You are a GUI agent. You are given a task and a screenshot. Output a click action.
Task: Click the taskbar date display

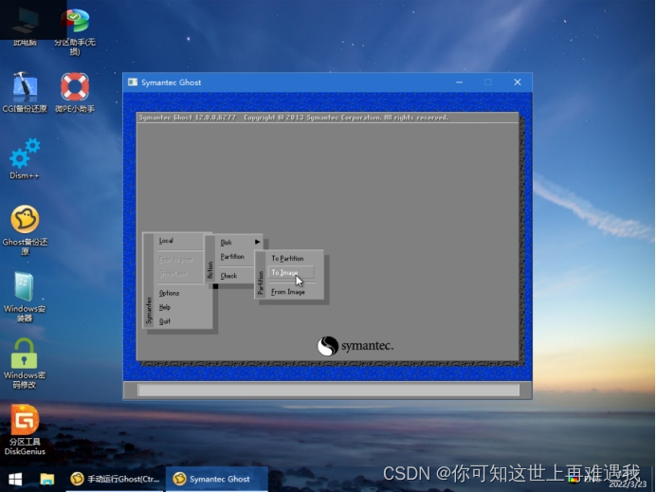[x=628, y=484]
